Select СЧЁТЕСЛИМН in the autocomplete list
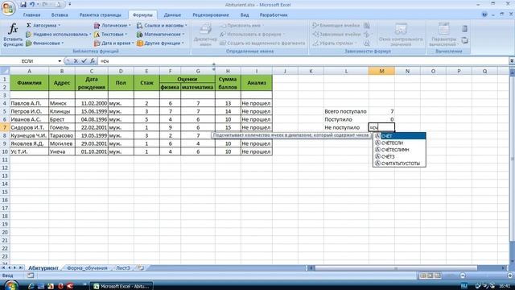 click(x=399, y=150)
